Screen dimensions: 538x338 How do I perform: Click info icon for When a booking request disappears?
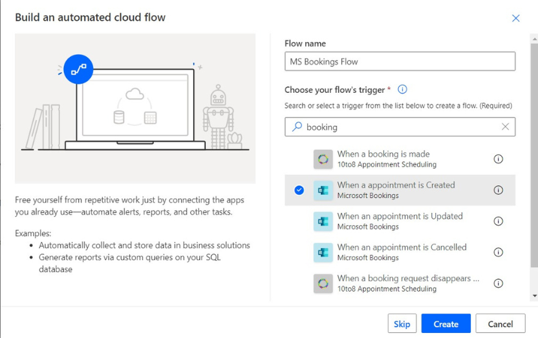coord(498,283)
